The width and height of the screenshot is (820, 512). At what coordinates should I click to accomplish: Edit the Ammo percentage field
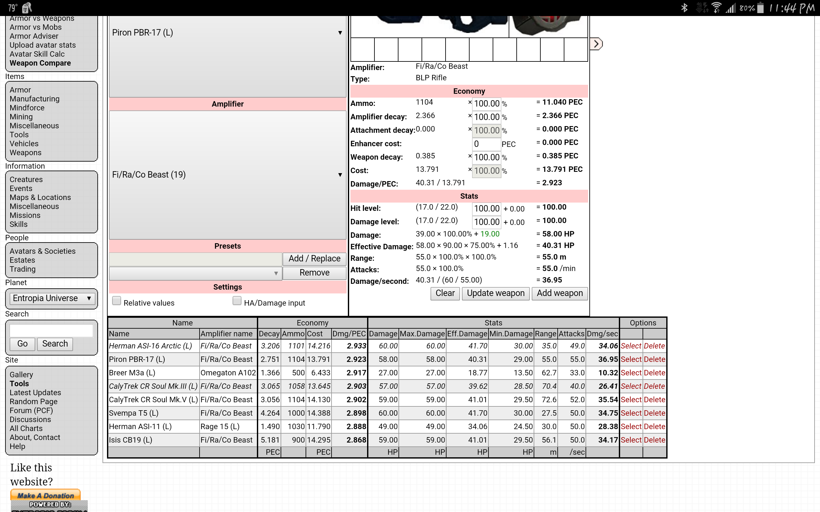(486, 104)
